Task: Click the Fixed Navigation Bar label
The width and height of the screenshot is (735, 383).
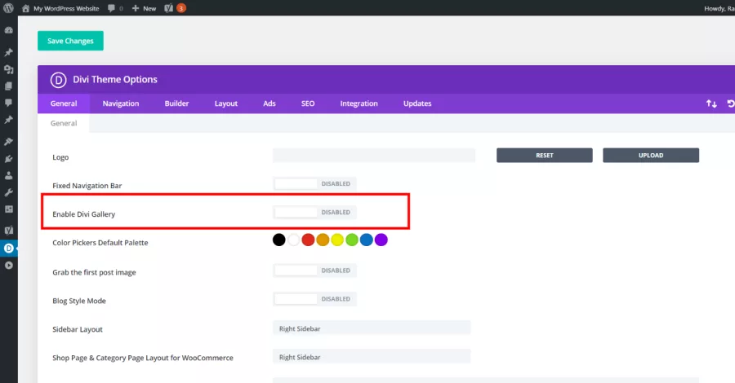Action: point(87,186)
